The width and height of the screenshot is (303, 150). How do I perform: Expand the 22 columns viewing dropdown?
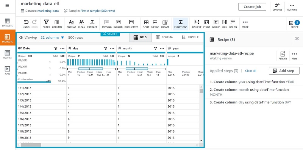52,37
